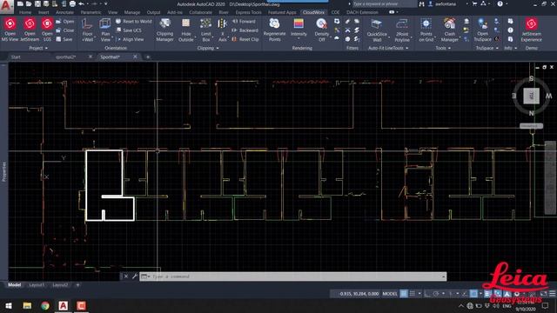The width and height of the screenshot is (557, 313).
Task: Open the Manage ribbon tab
Action: click(x=132, y=12)
